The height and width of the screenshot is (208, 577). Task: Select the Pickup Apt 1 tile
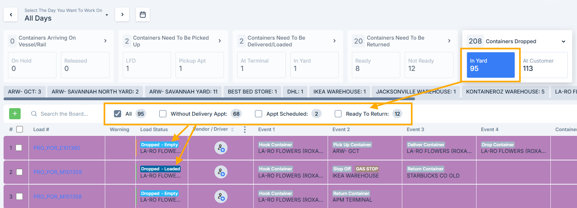200,65
